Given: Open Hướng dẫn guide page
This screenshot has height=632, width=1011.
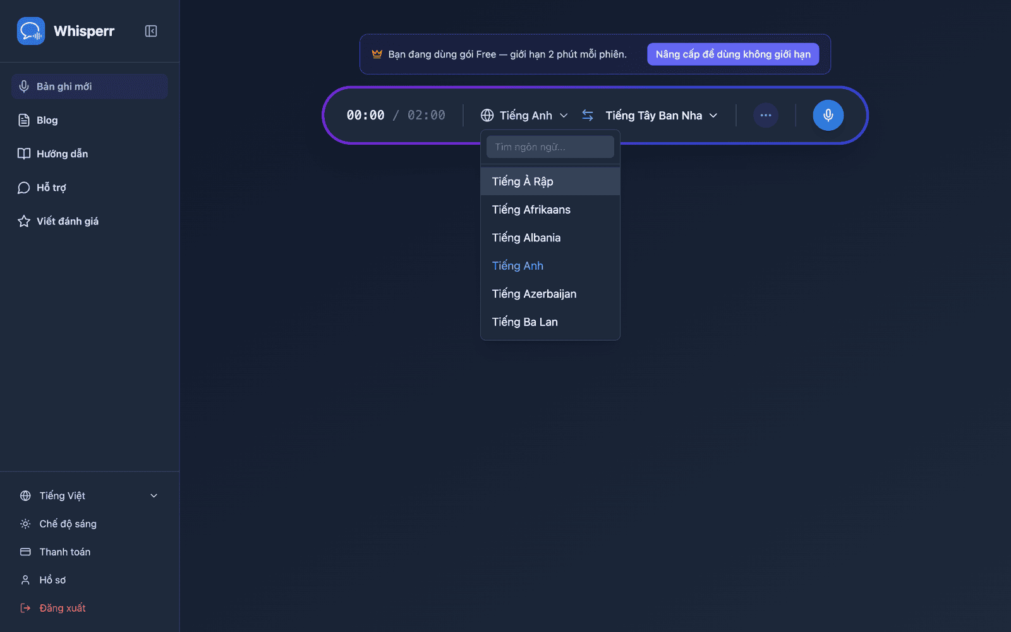Looking at the screenshot, I should [x=89, y=154].
